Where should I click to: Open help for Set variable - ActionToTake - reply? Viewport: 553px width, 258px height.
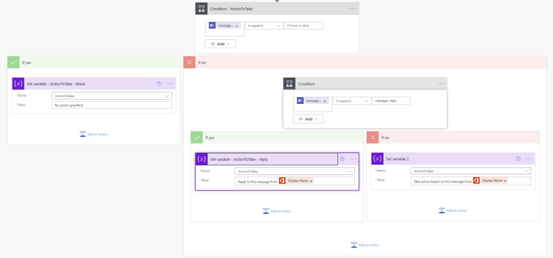click(x=342, y=159)
